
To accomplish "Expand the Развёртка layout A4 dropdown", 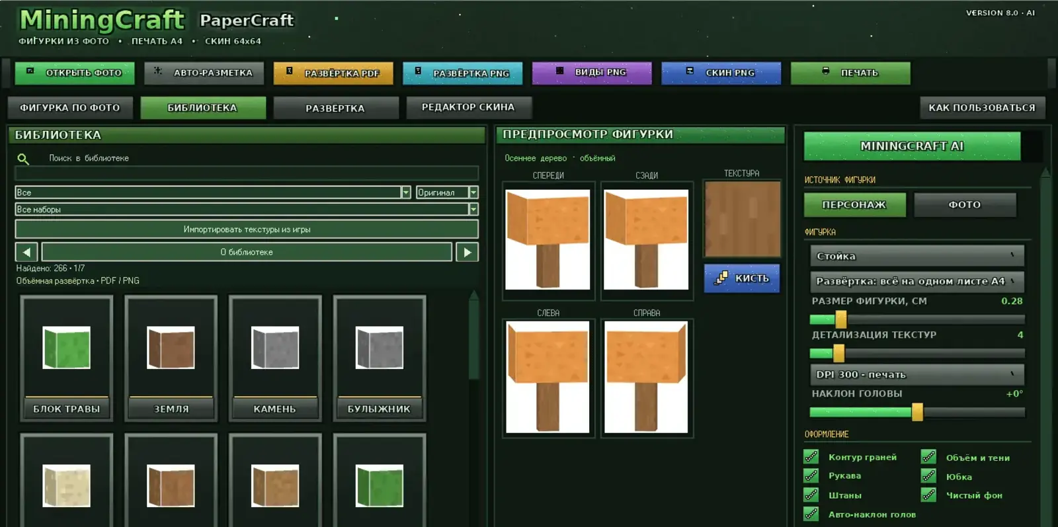I will click(917, 282).
